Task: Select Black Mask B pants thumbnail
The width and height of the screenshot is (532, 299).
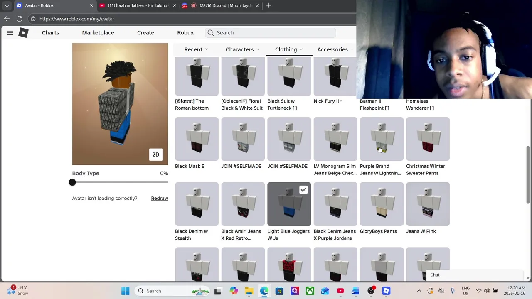Action: 197,139
